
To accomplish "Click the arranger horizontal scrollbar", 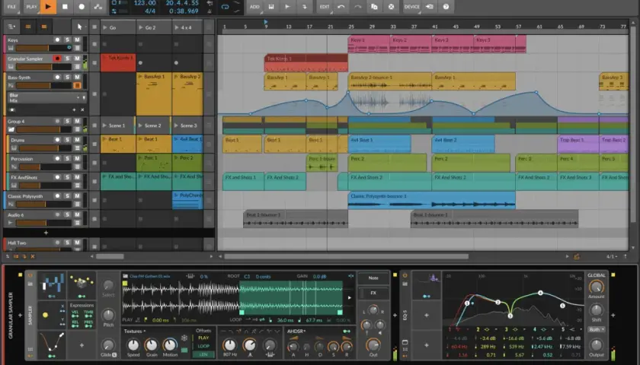I will (x=347, y=257).
